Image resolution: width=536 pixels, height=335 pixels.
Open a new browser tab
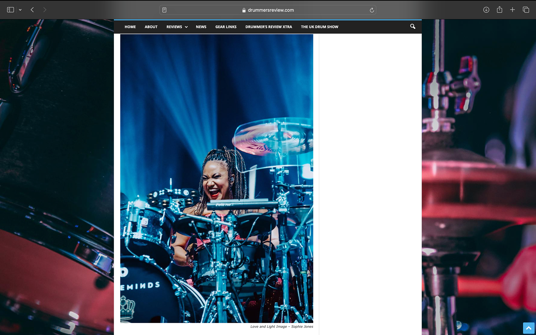click(x=513, y=9)
